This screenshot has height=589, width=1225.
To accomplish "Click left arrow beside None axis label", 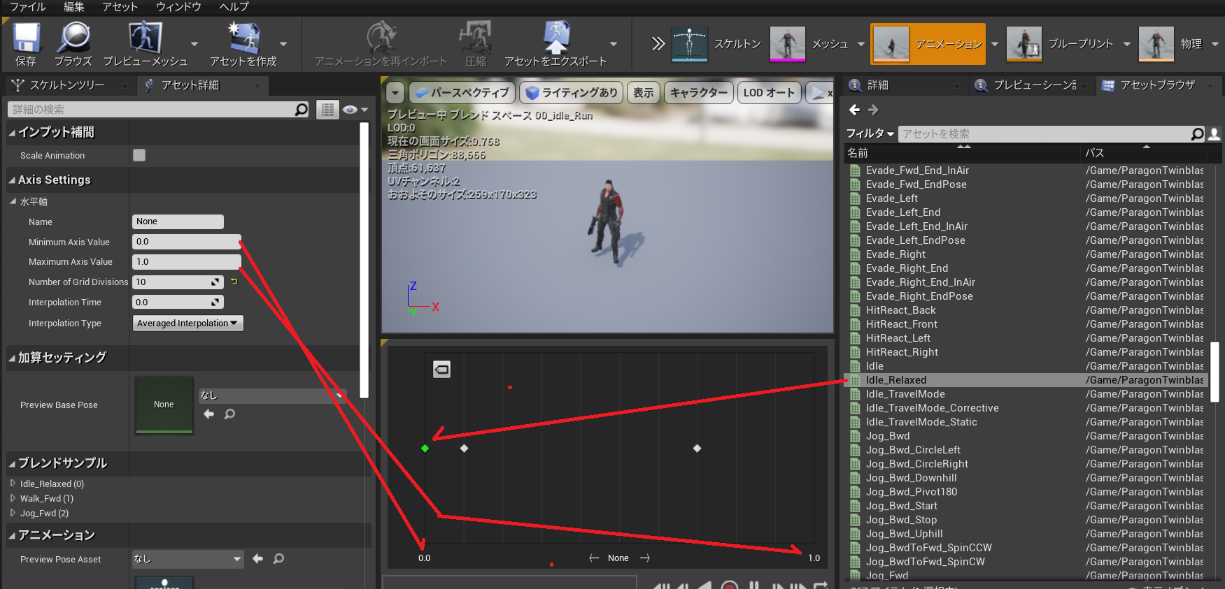I will 594,558.
